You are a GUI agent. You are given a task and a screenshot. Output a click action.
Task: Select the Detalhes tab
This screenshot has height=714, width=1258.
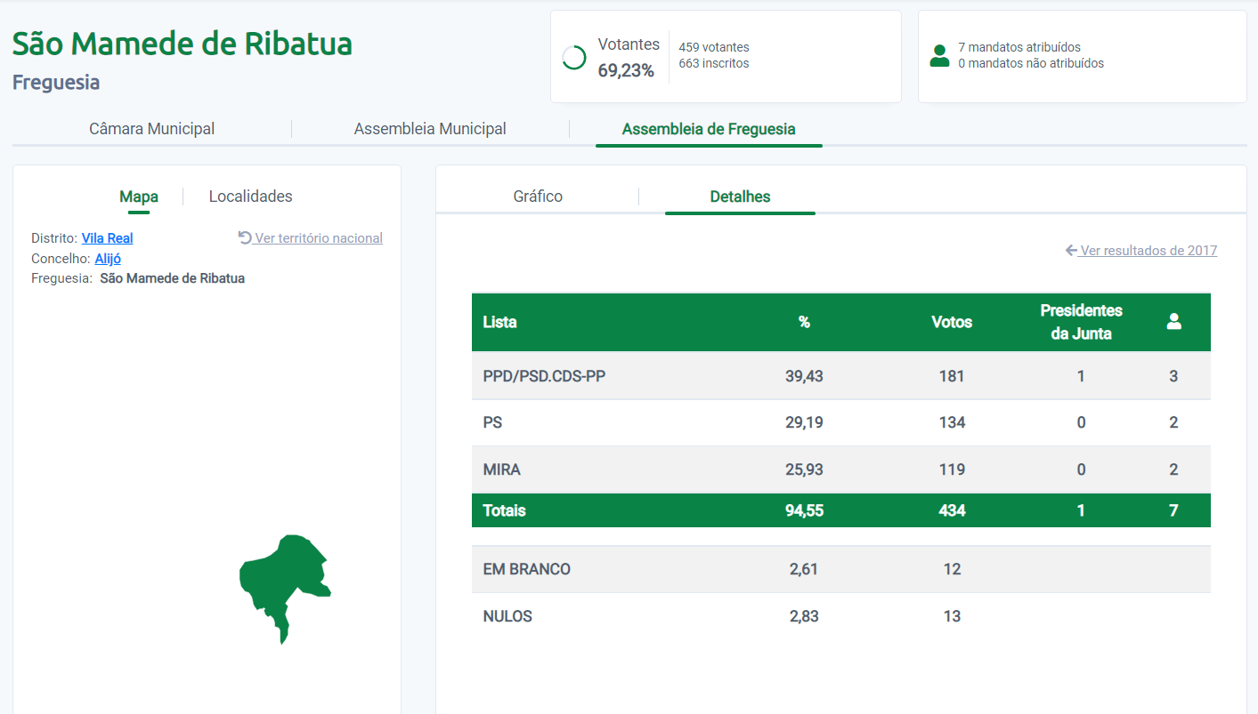(x=740, y=197)
